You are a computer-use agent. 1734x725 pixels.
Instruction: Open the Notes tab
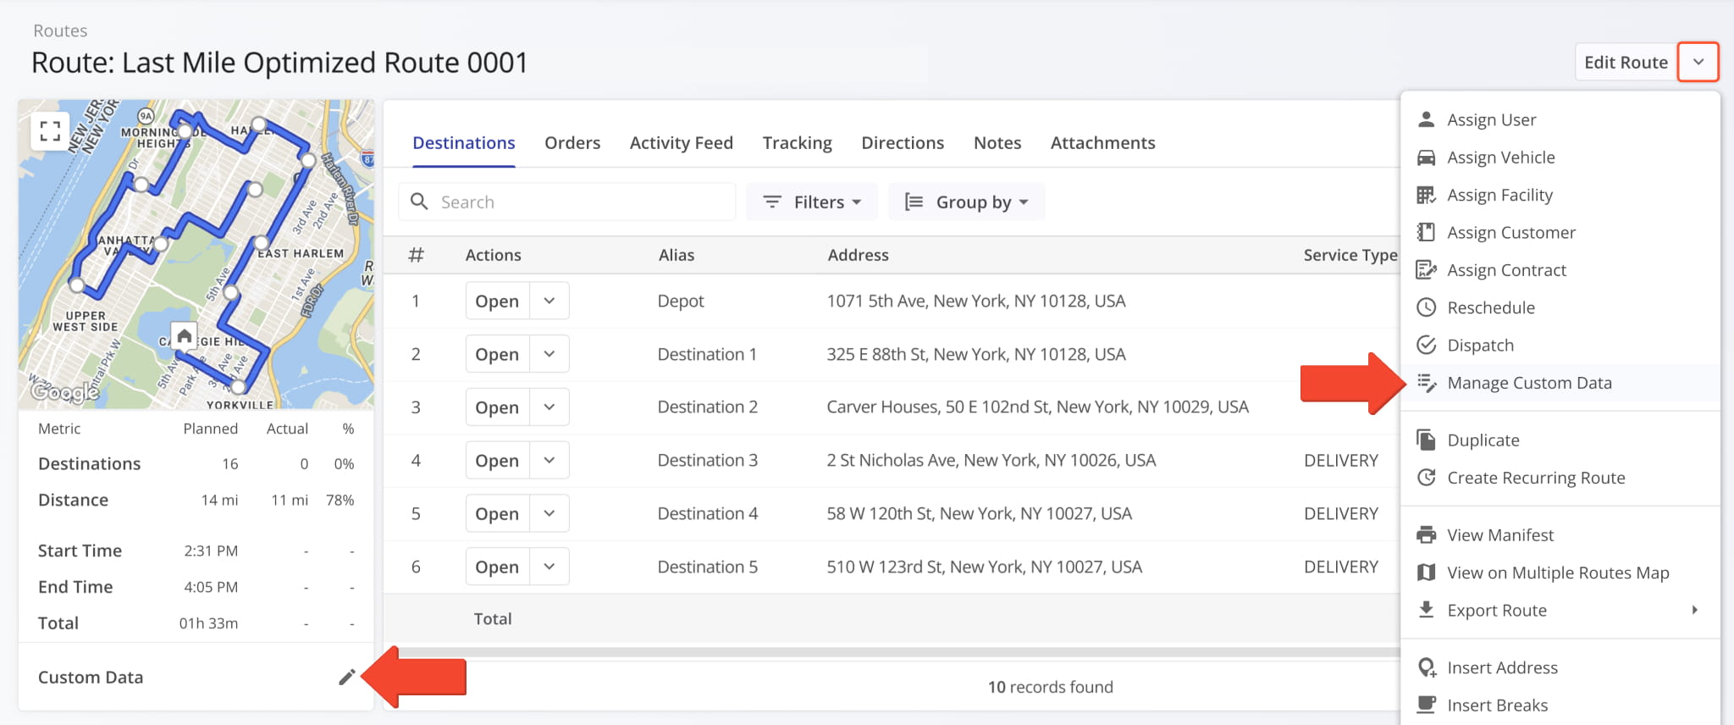997,143
